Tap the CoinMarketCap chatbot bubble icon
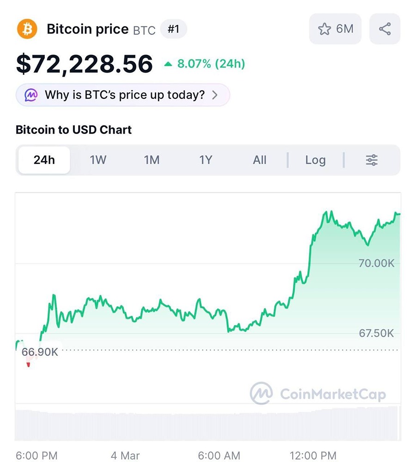The image size is (416, 462). [30, 95]
